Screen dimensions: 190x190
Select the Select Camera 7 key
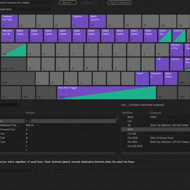[x=108, y=36]
